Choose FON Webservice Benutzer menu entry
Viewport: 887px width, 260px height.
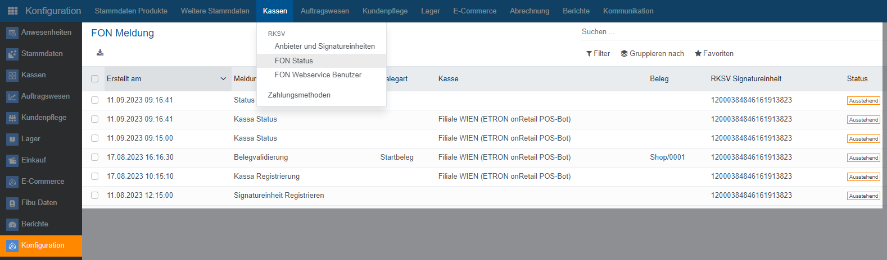(318, 75)
